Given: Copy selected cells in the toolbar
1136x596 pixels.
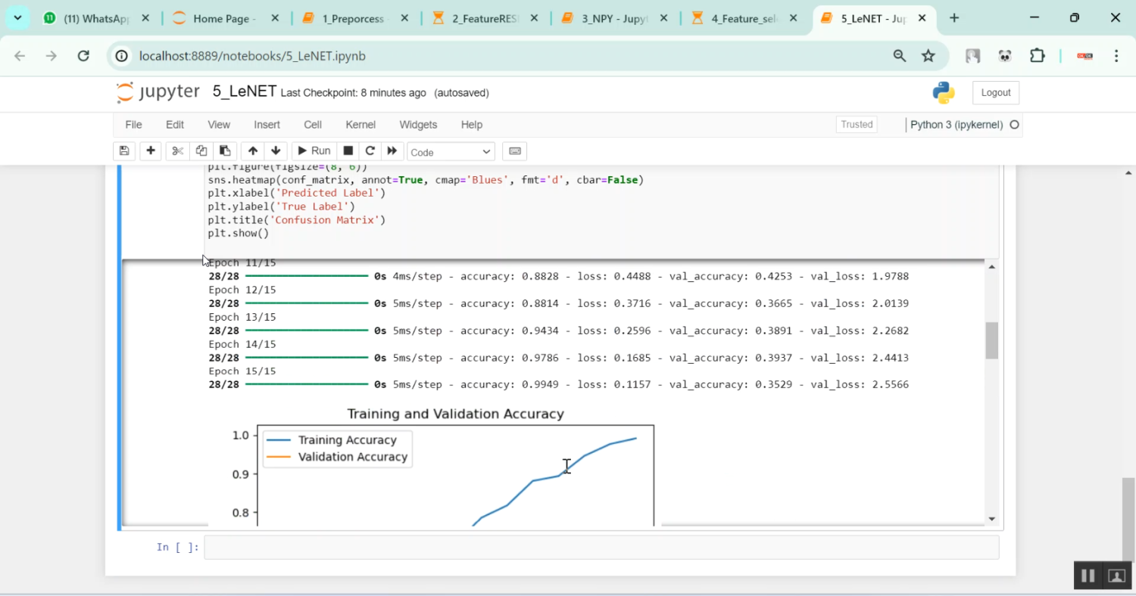Looking at the screenshot, I should pos(201,151).
